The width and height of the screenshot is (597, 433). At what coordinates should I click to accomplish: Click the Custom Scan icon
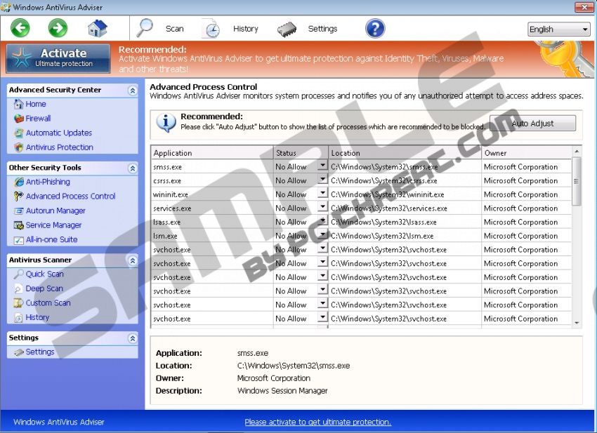tap(19, 303)
